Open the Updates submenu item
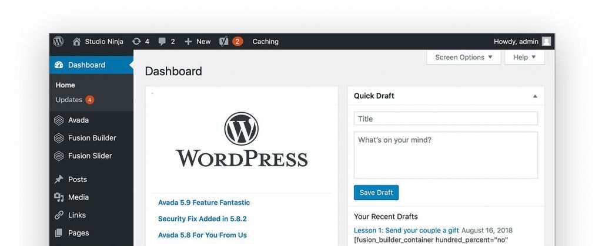The height and width of the screenshot is (246, 602). [x=69, y=100]
